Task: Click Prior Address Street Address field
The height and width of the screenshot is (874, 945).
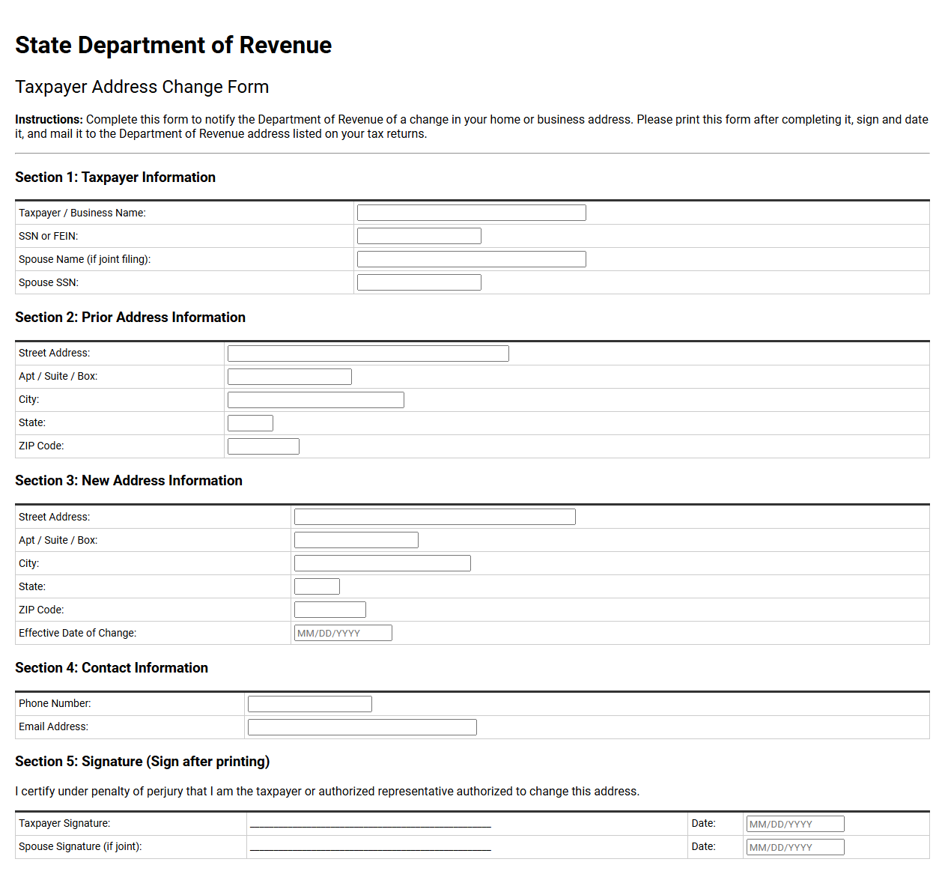Action: tap(368, 353)
